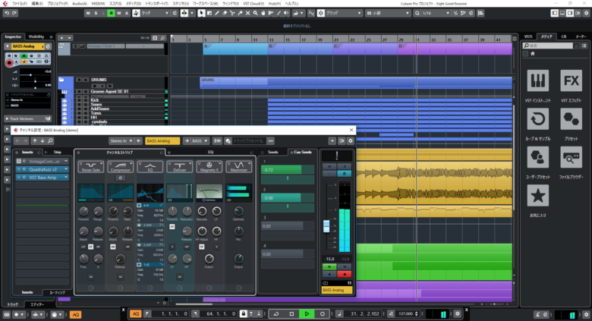
Task: Click the Noise Gate strip module
Action: pos(91,166)
